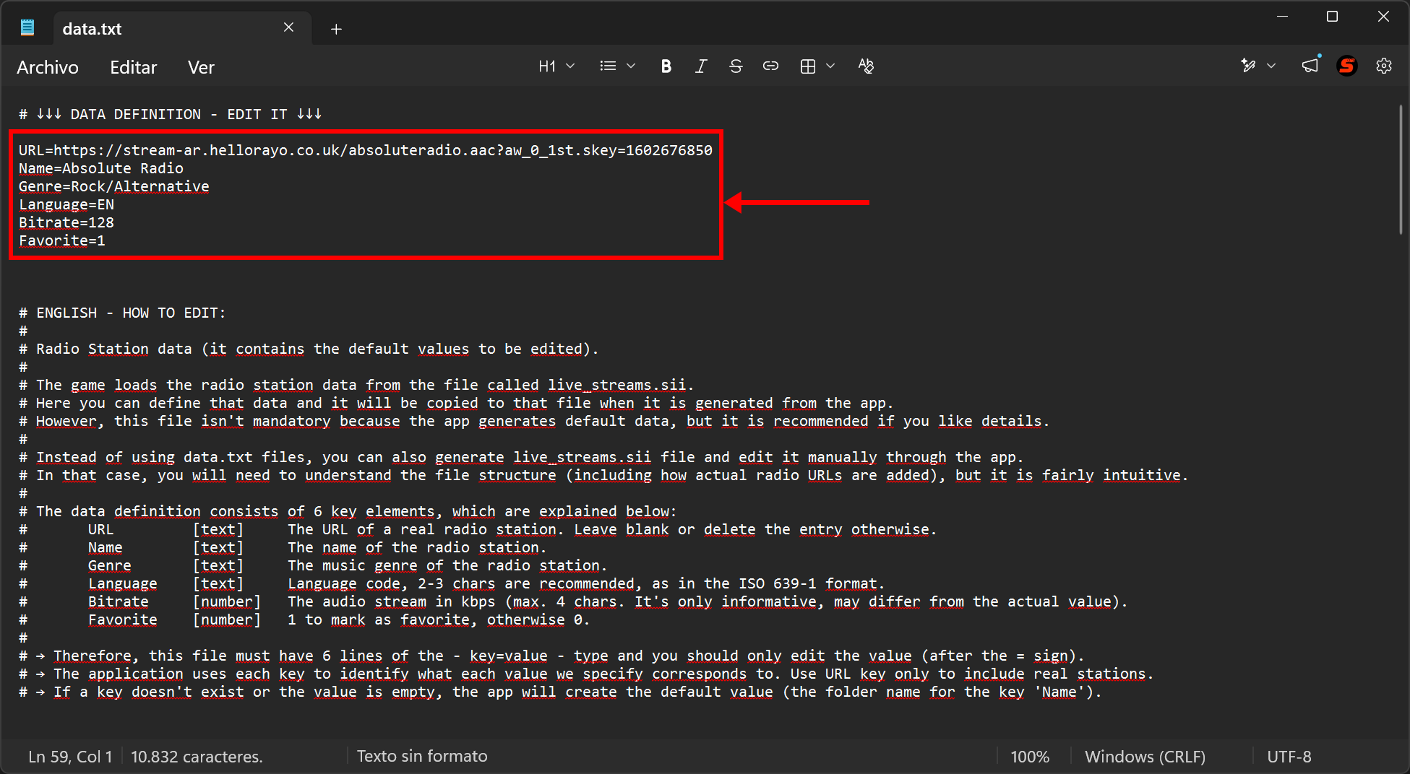Click the 100% zoom level indicator

(1030, 757)
